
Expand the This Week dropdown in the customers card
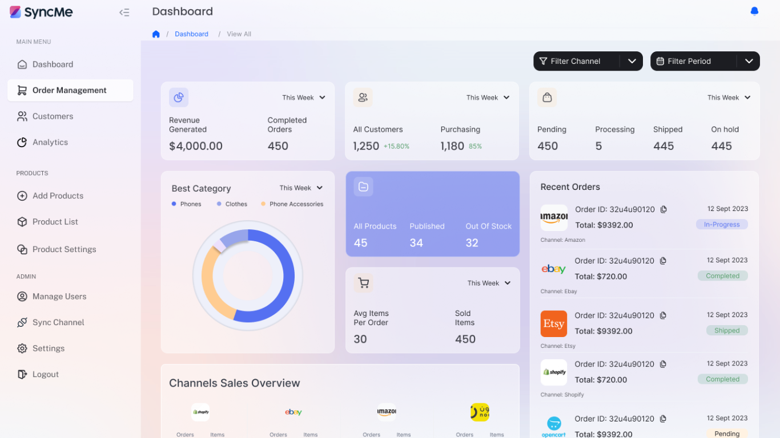point(488,98)
